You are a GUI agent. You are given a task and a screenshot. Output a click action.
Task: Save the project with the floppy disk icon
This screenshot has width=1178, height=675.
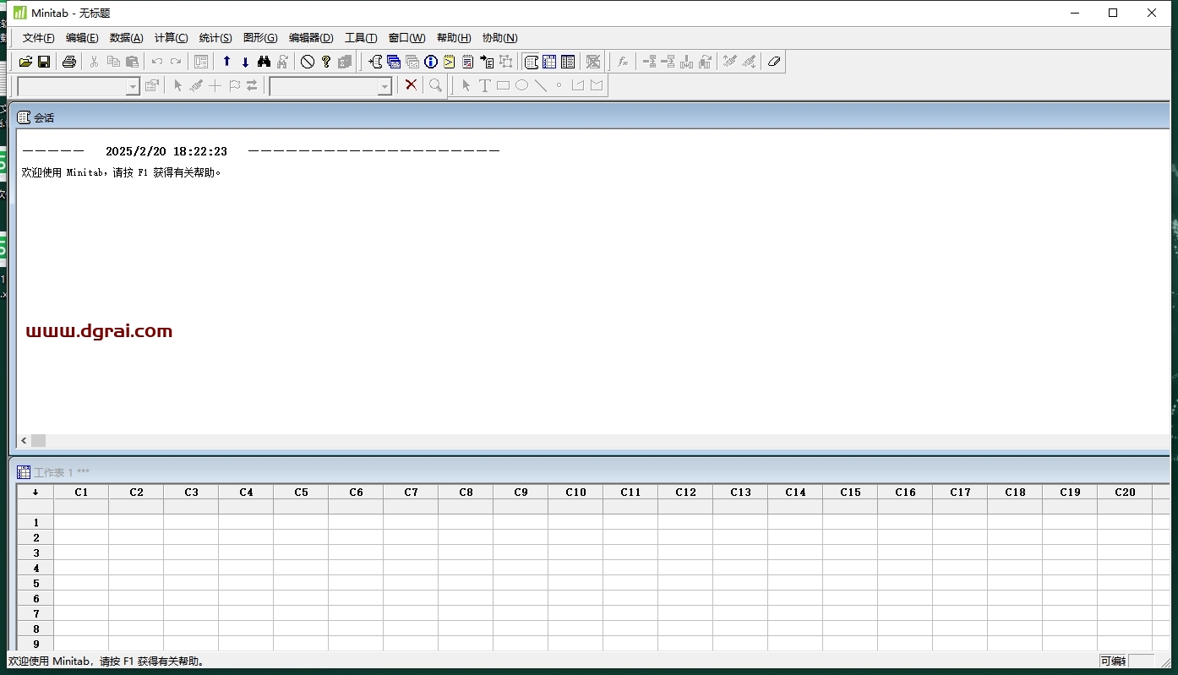point(44,62)
